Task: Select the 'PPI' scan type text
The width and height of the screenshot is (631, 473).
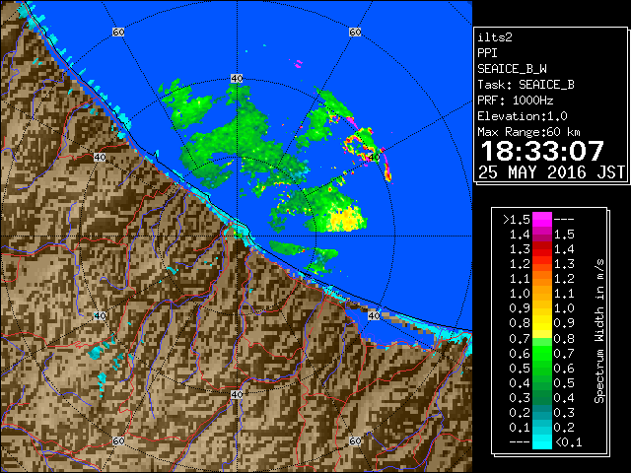Action: (487, 53)
